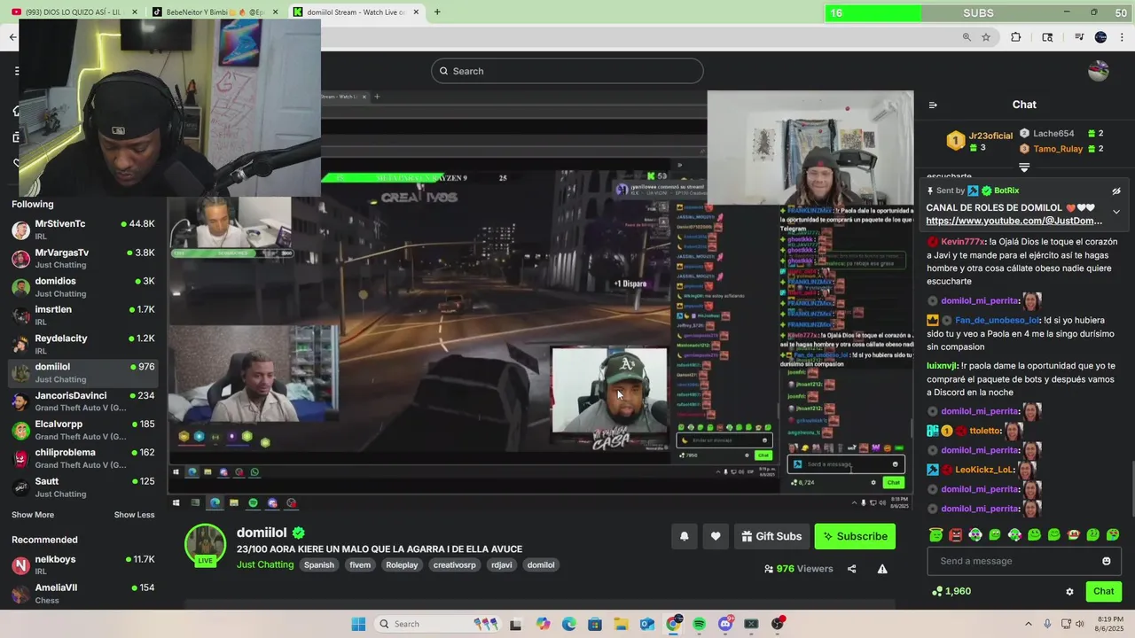Click the Spanish tag

click(319, 564)
